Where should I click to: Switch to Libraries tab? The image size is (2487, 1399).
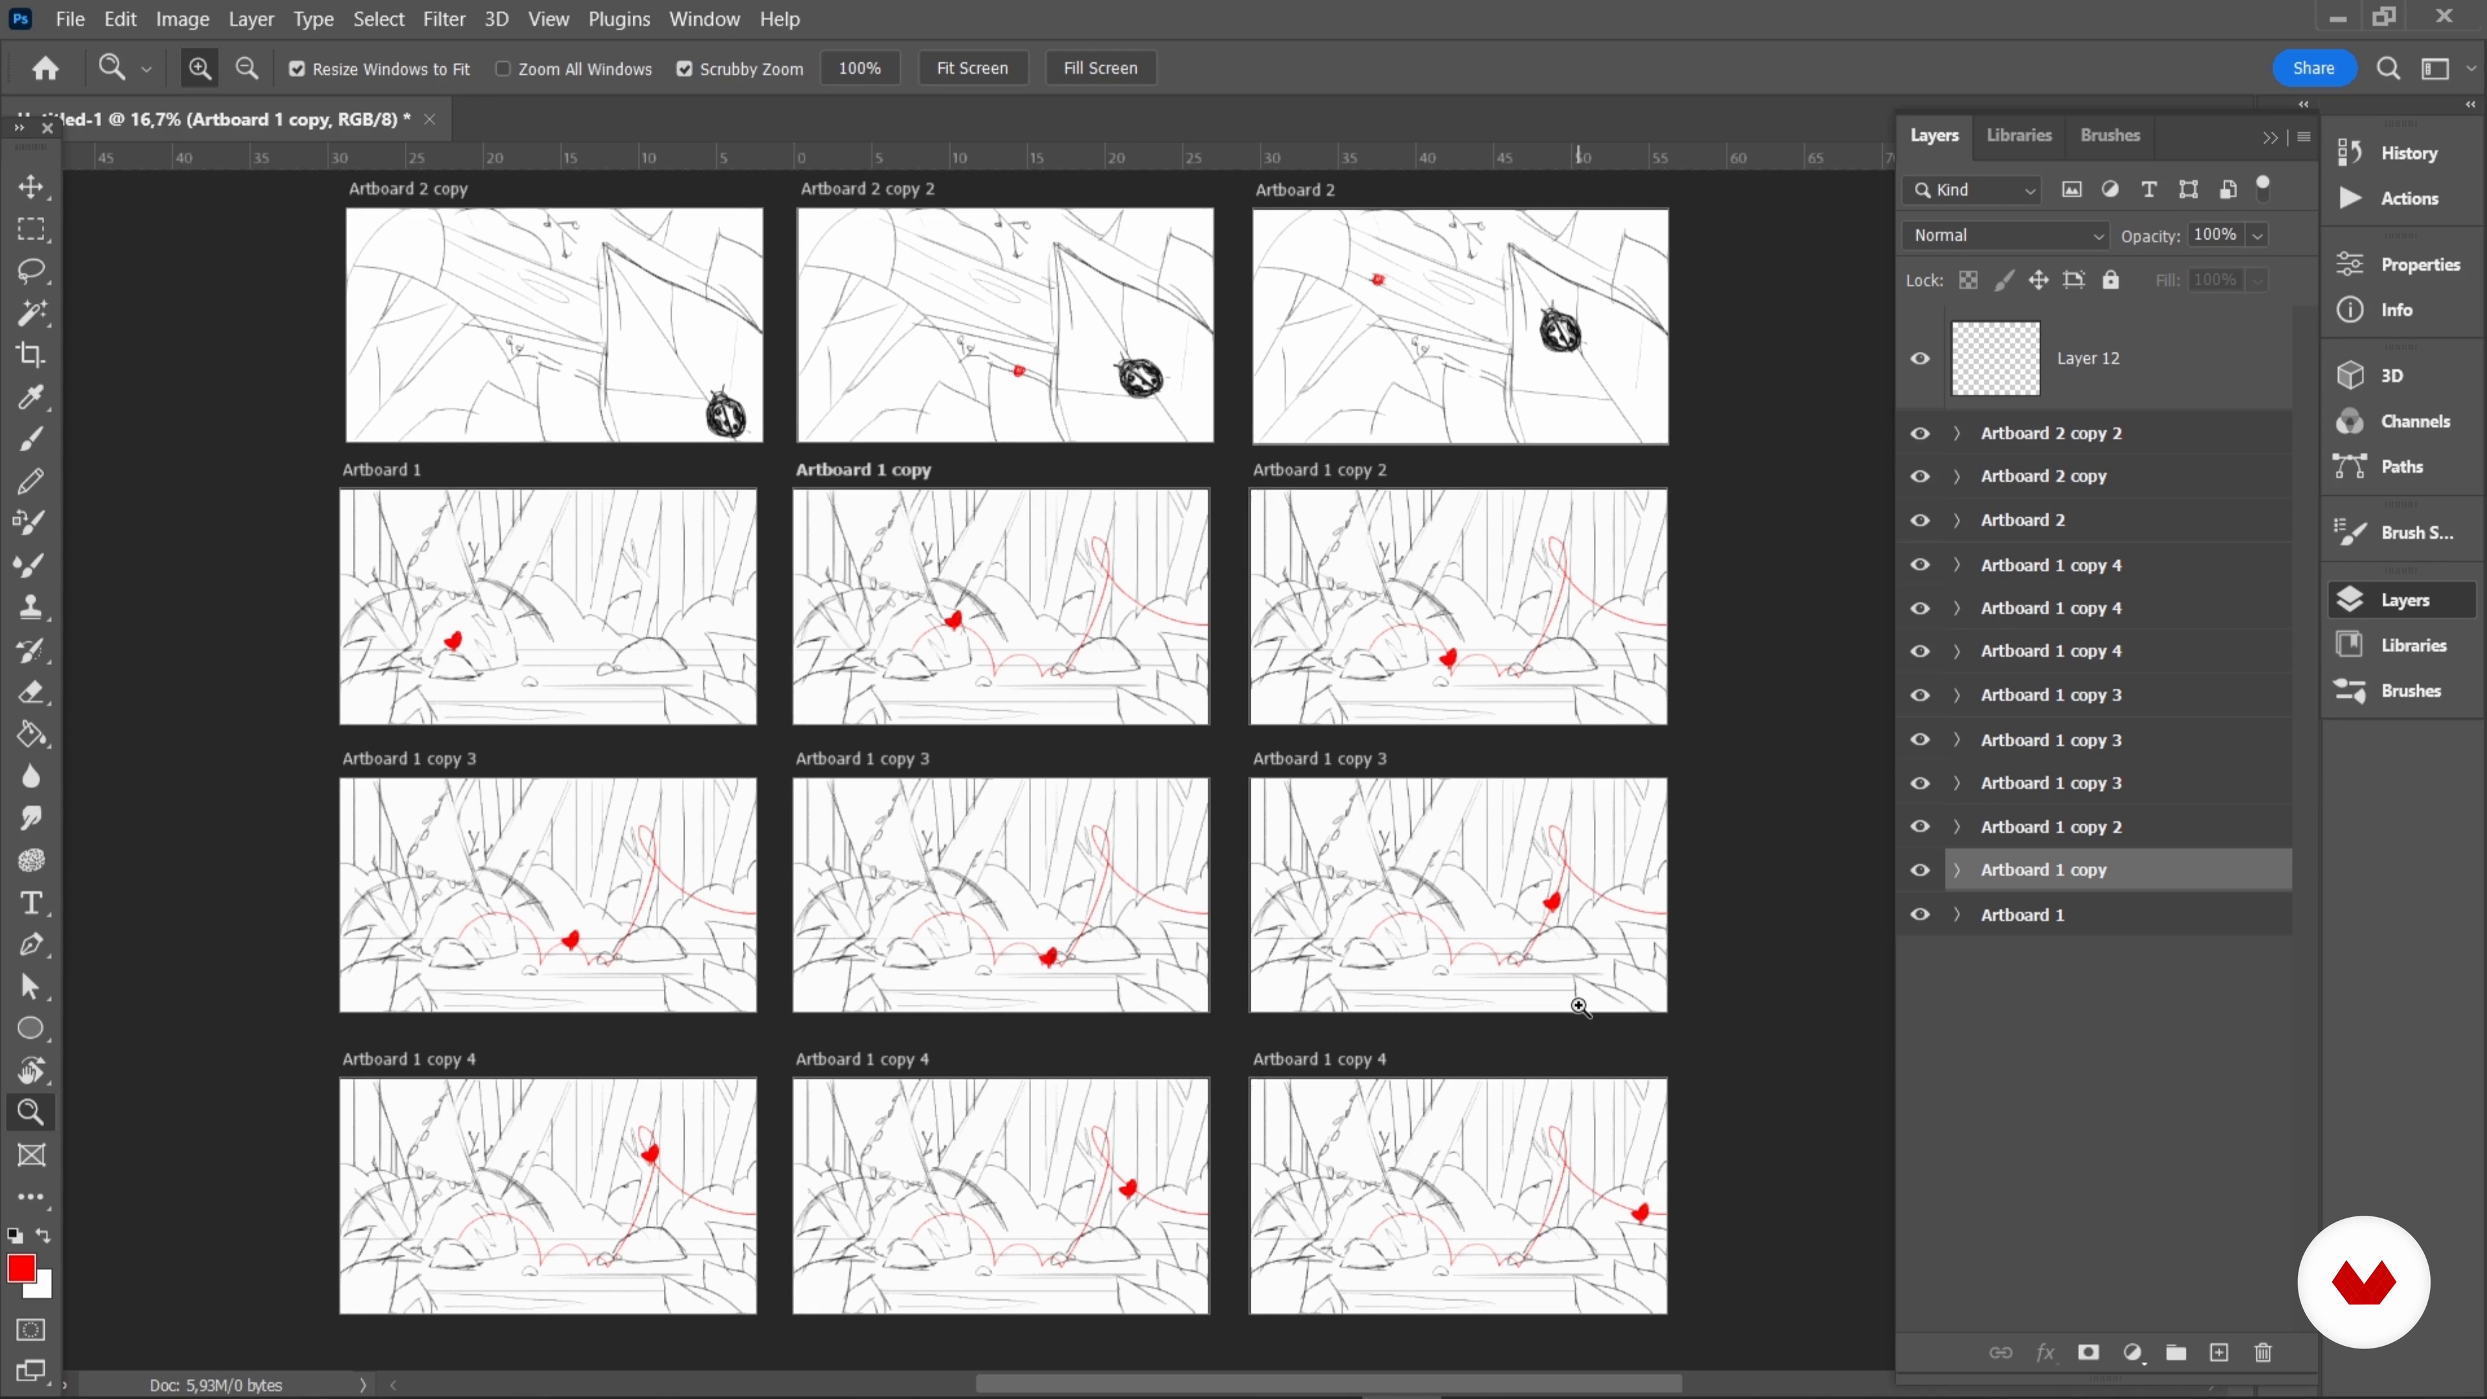[x=2019, y=135]
